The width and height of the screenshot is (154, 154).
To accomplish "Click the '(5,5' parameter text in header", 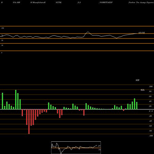I will 79,2.
